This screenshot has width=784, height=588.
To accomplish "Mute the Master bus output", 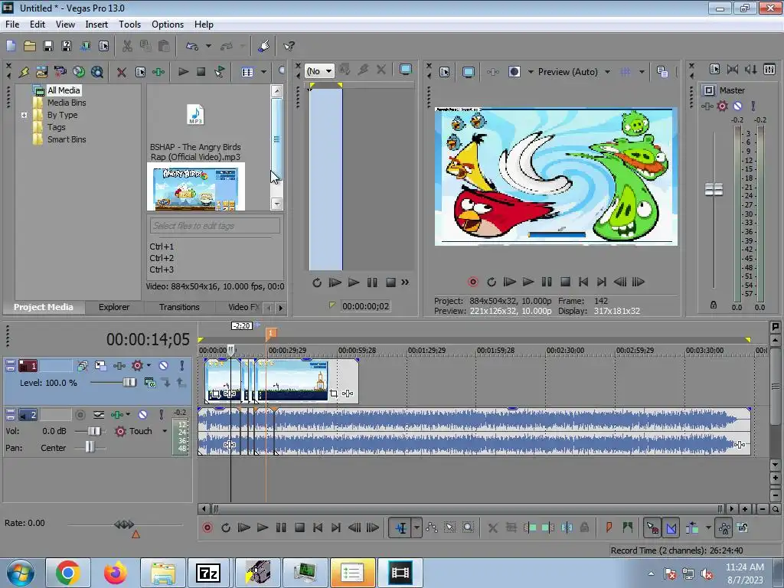I will (x=737, y=106).
